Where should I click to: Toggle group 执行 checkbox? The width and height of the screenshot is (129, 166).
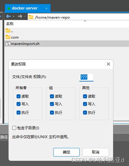[x=52, y=112]
